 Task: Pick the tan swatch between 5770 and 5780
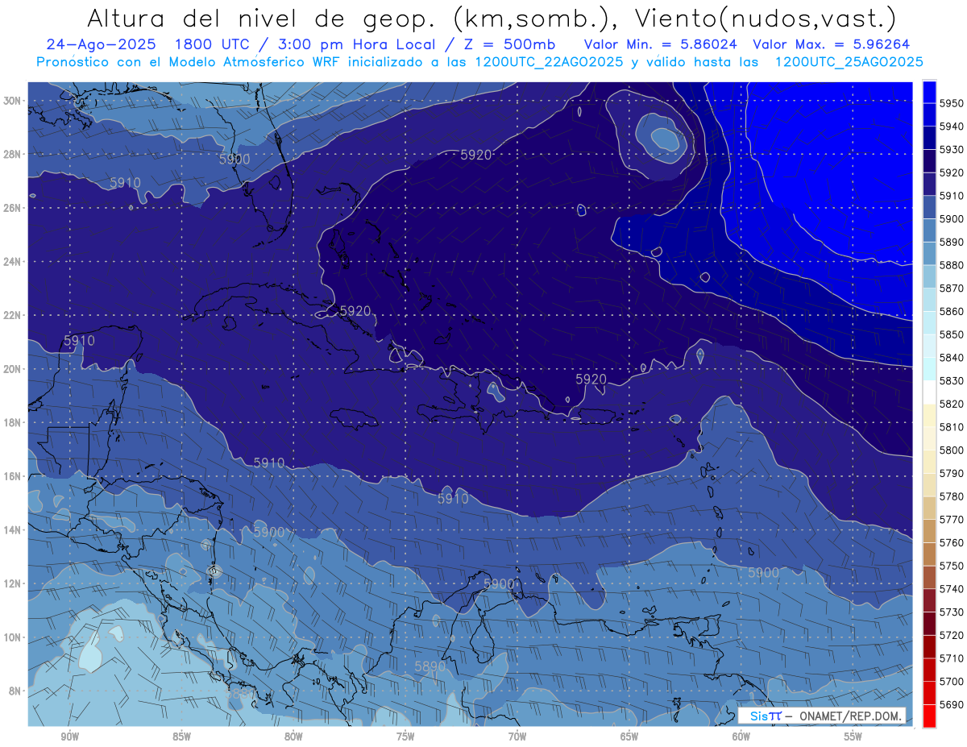click(929, 508)
